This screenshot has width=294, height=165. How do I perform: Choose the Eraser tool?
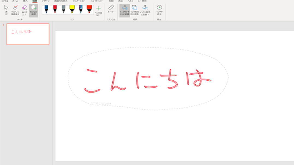[x=24, y=10]
